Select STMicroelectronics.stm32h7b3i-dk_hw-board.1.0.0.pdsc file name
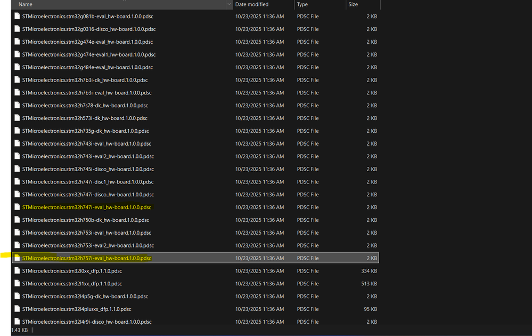The image size is (532, 336). [85, 80]
